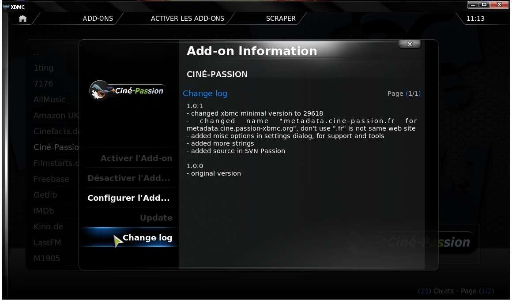Click the Update button

point(129,218)
